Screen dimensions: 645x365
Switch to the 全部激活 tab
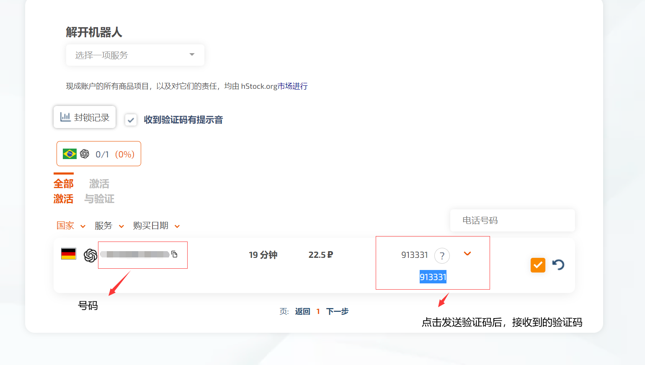tap(63, 191)
